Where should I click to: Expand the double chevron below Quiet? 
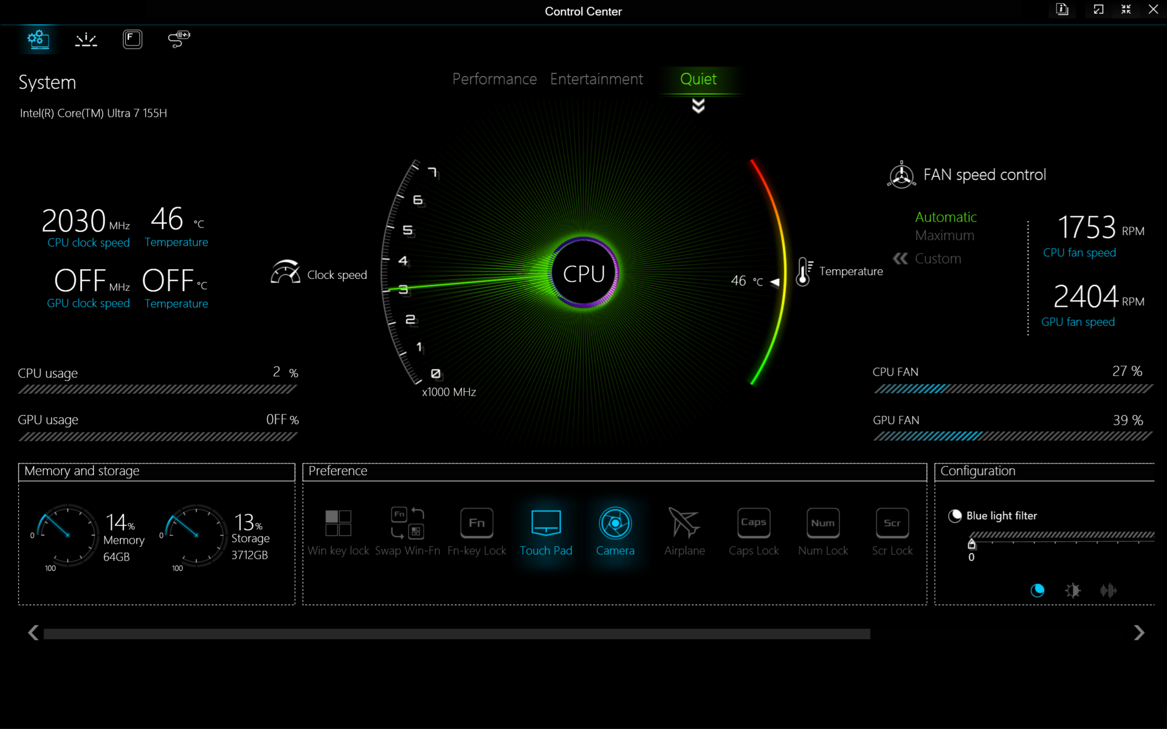pyautogui.click(x=698, y=106)
